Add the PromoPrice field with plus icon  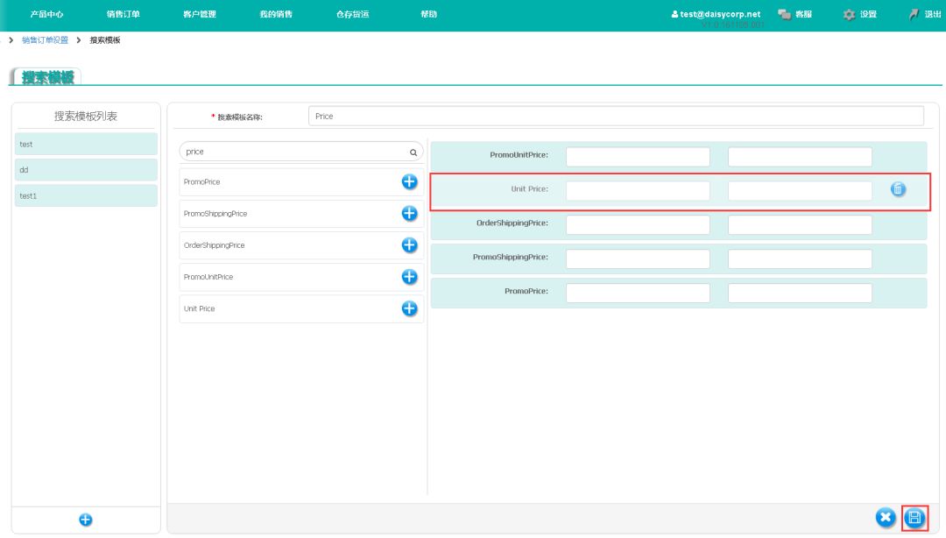coord(409,181)
